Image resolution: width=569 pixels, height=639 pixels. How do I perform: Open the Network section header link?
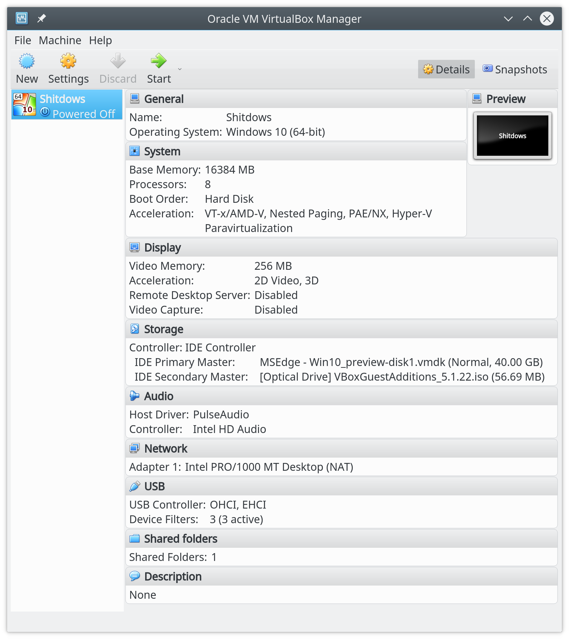click(x=166, y=449)
